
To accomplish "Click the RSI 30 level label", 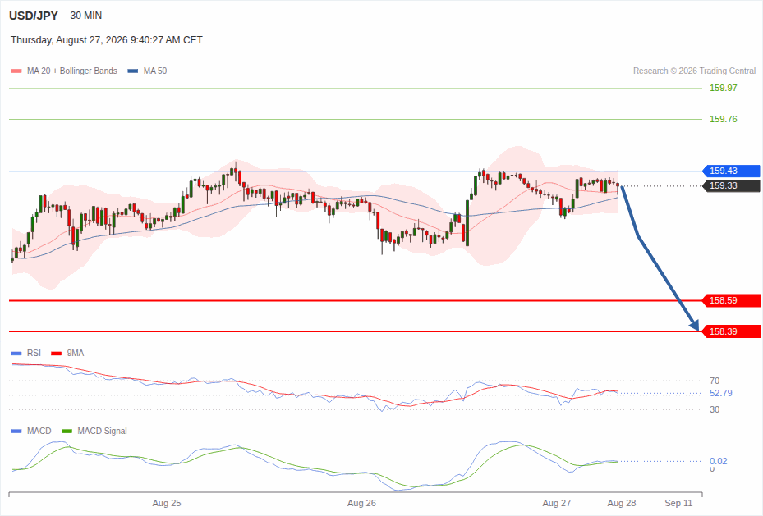I will coord(715,409).
